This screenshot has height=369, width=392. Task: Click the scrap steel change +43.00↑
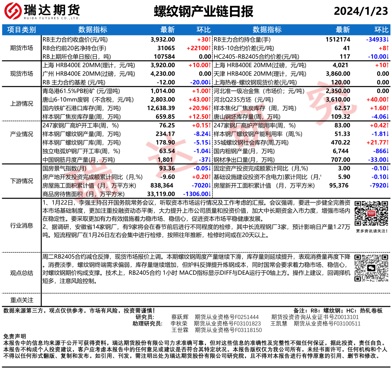[200, 100]
